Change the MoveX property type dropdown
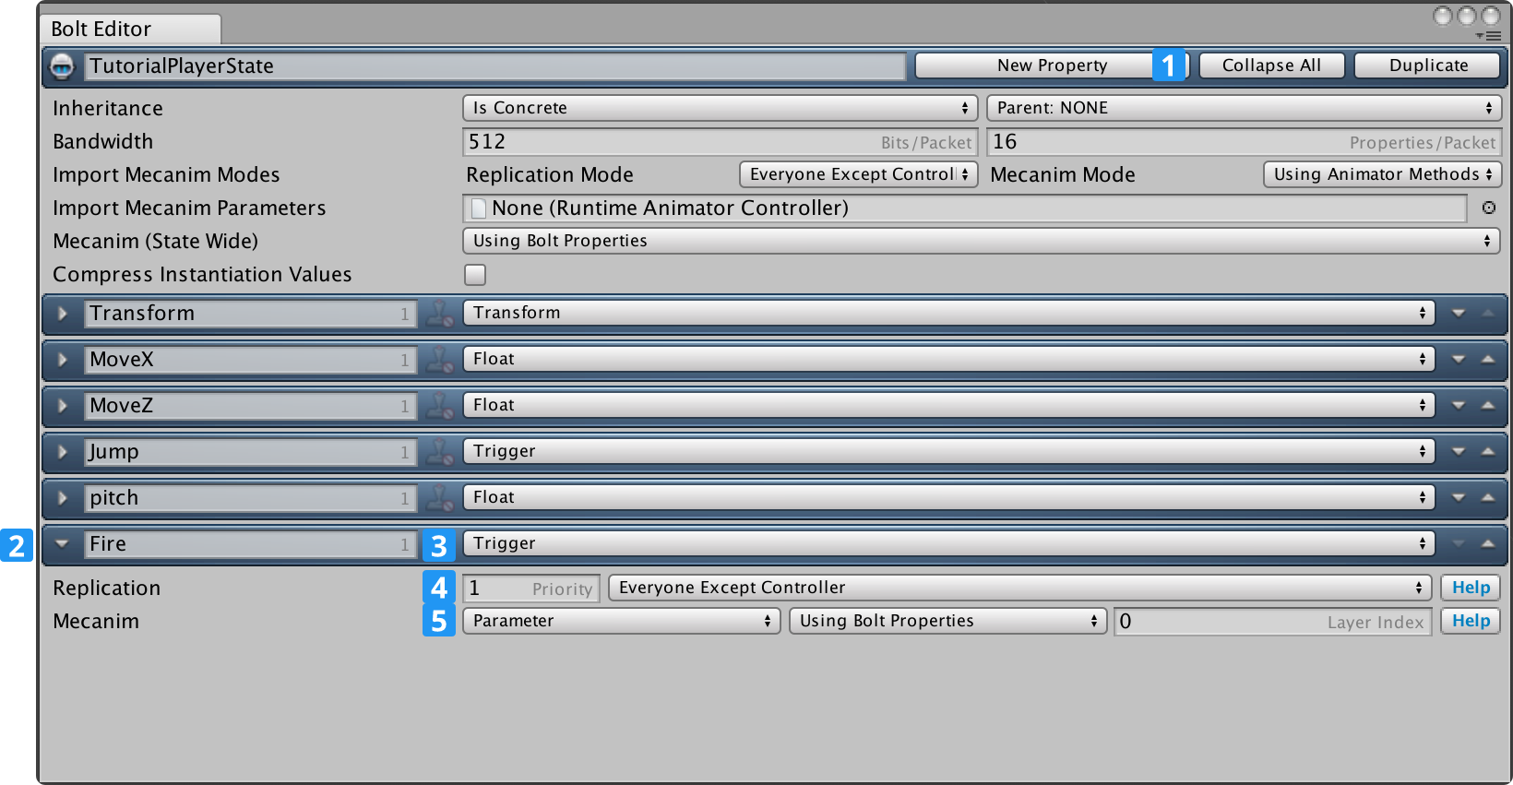Image resolution: width=1513 pixels, height=785 pixels. click(948, 360)
